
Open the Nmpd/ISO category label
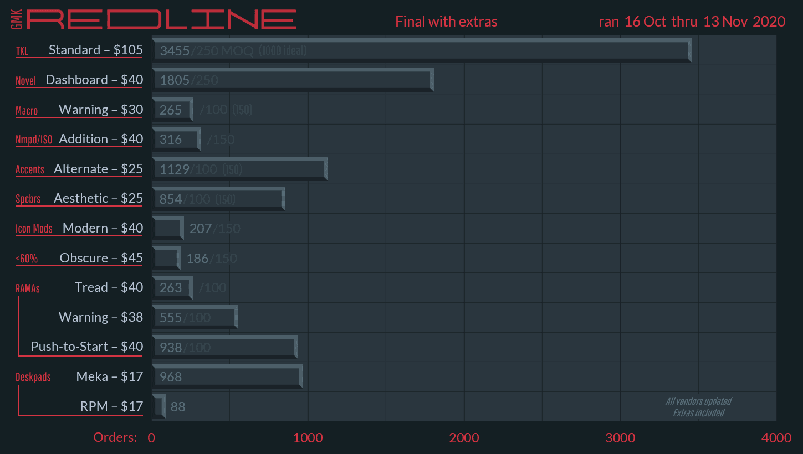click(x=34, y=140)
